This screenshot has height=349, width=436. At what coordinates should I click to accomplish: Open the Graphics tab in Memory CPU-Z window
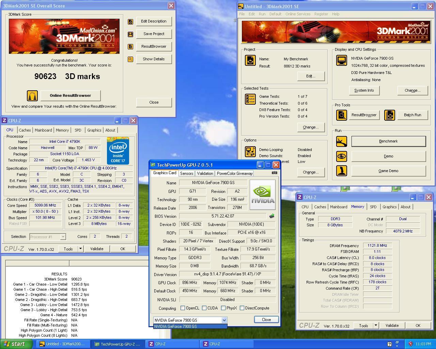(x=390, y=207)
